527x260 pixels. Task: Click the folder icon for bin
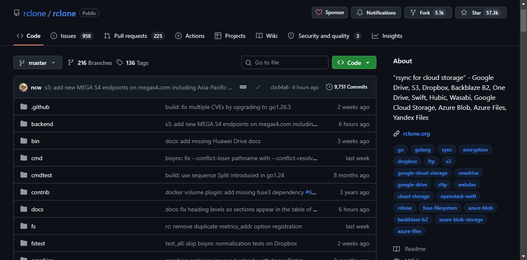(x=24, y=141)
